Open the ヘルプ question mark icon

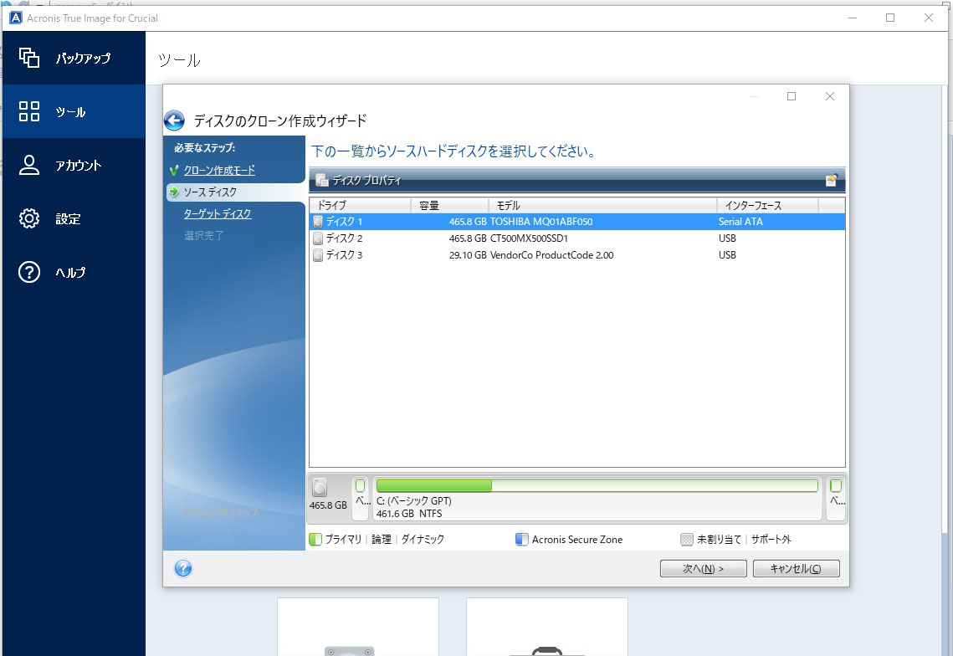click(29, 272)
